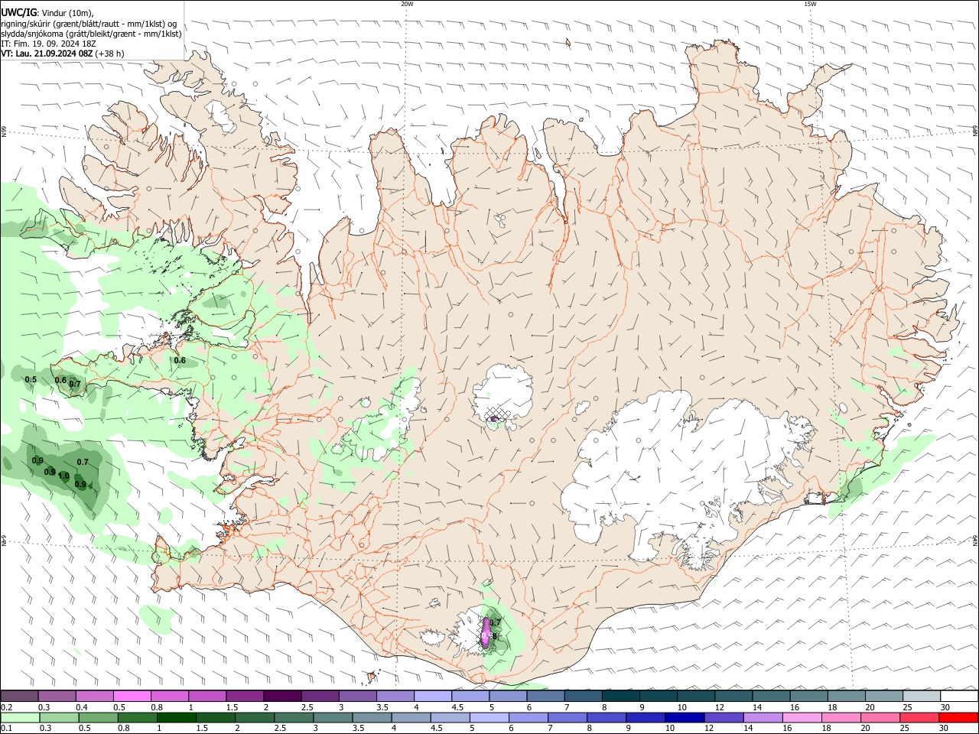Click the 'VT: Lau. 21.09.2024 08Z (+38 h)' line
This screenshot has width=979, height=734.
coord(62,54)
